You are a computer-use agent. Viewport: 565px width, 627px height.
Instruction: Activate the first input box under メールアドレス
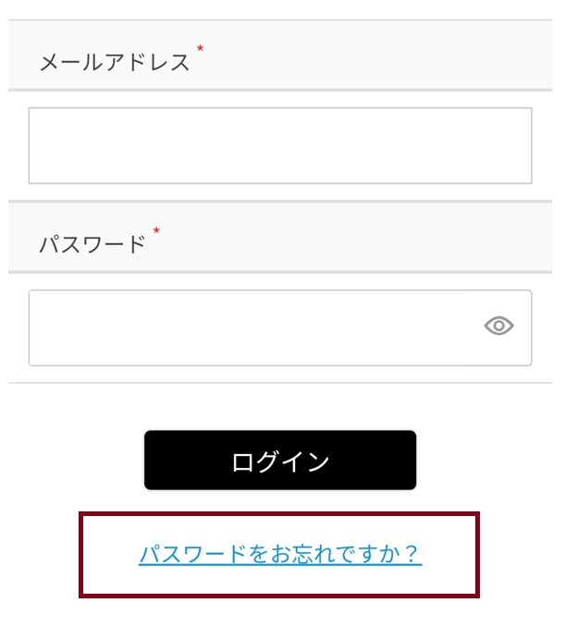point(280,146)
